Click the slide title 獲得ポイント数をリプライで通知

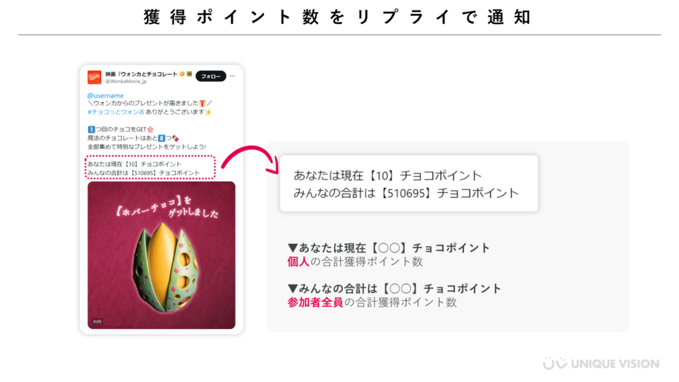(338, 17)
